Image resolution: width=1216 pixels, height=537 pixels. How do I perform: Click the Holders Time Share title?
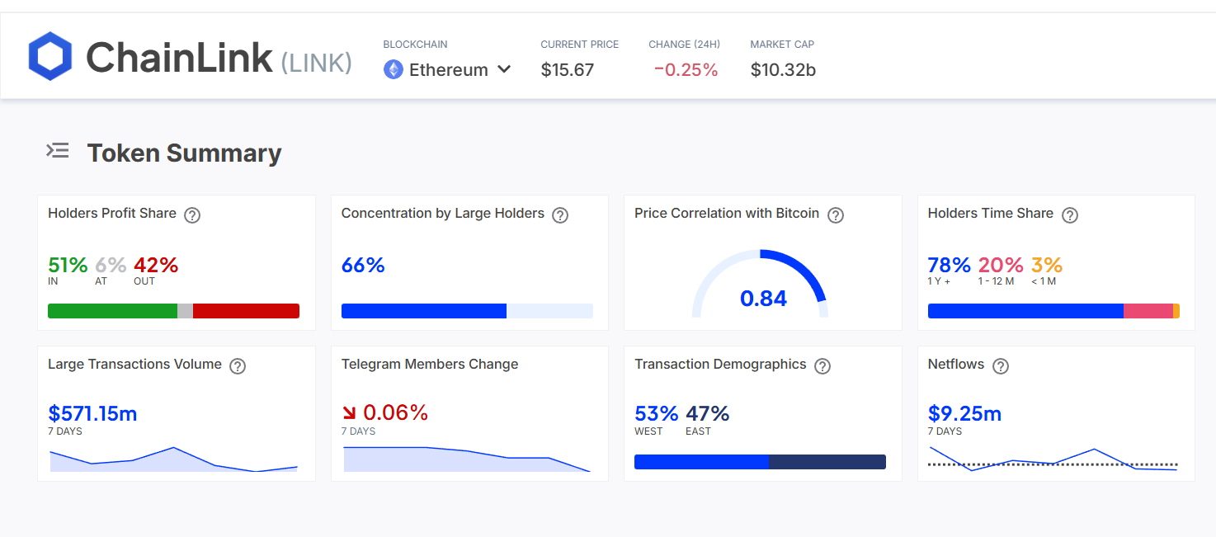tap(991, 214)
